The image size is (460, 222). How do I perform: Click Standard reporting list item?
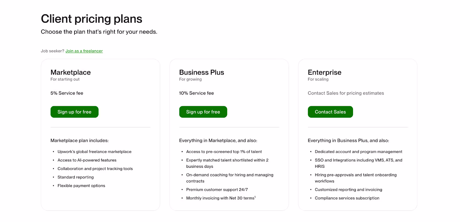click(76, 177)
